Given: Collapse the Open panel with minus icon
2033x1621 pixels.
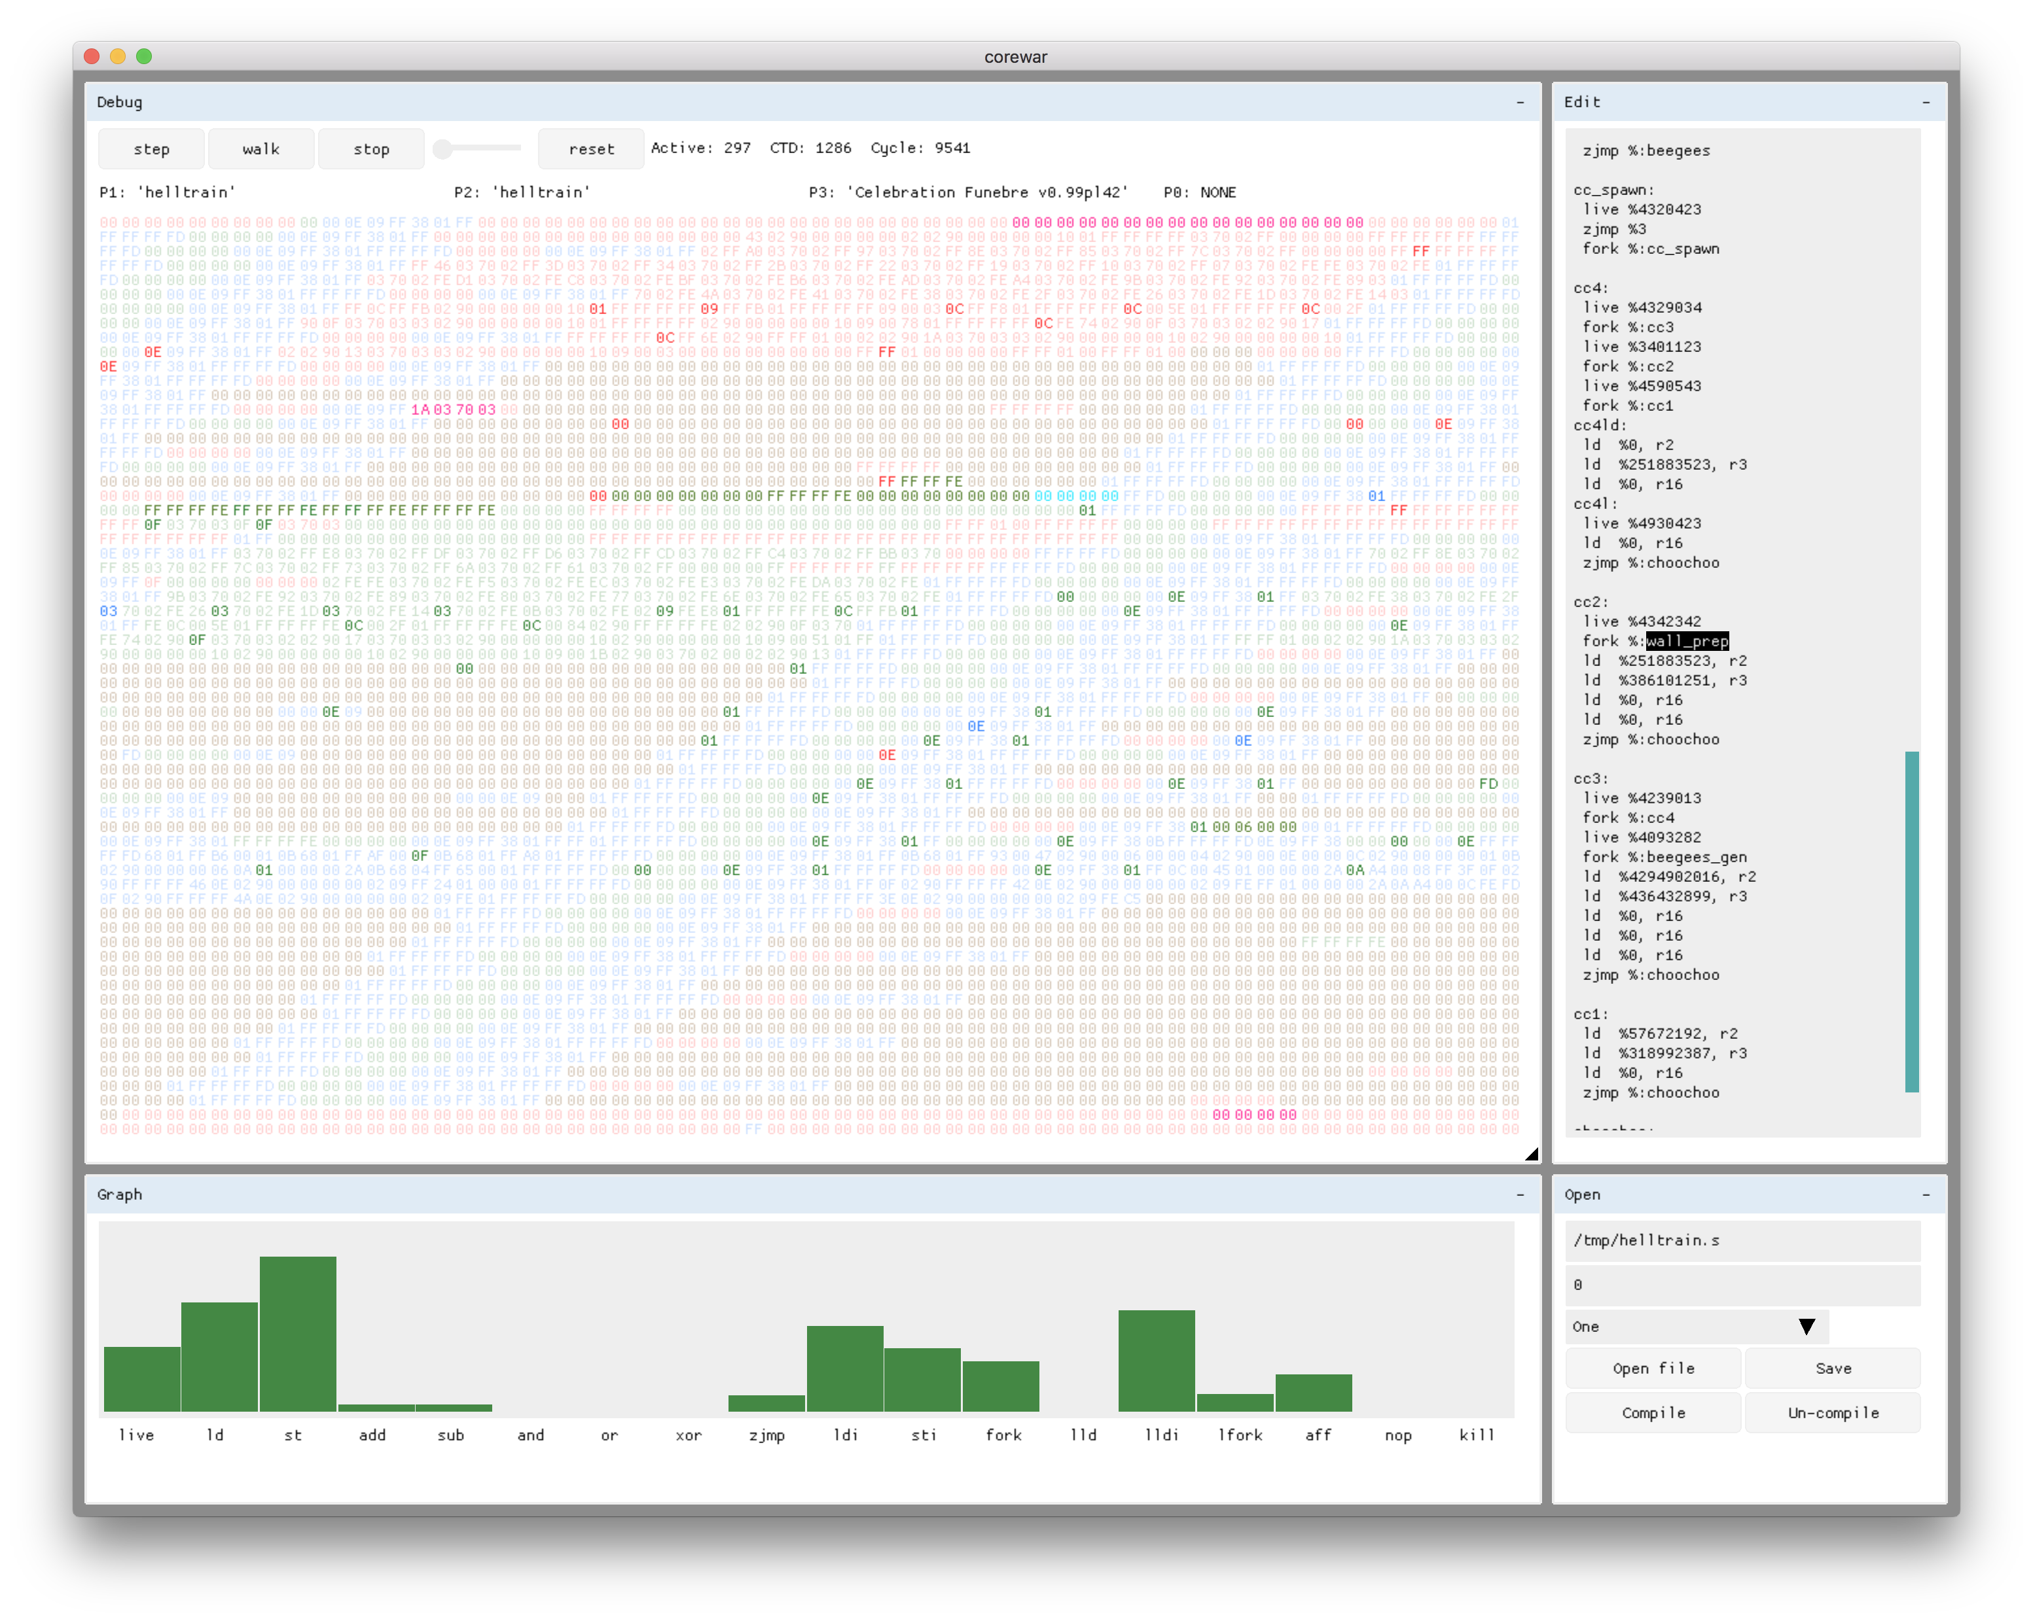Looking at the screenshot, I should (x=1926, y=1194).
